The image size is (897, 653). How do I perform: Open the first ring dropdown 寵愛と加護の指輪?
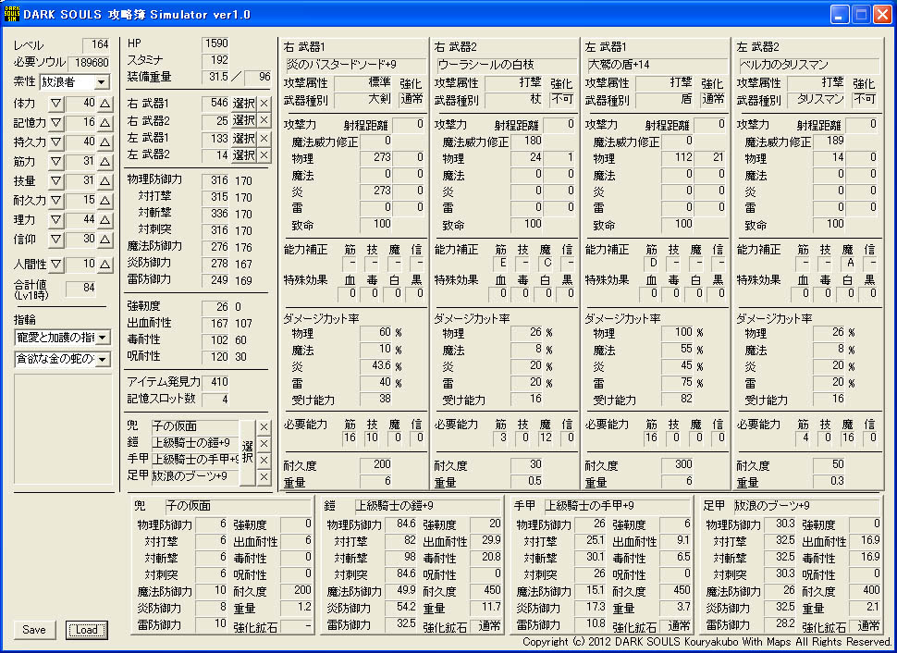[x=103, y=338]
